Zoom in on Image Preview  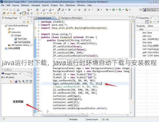pos(23,81)
